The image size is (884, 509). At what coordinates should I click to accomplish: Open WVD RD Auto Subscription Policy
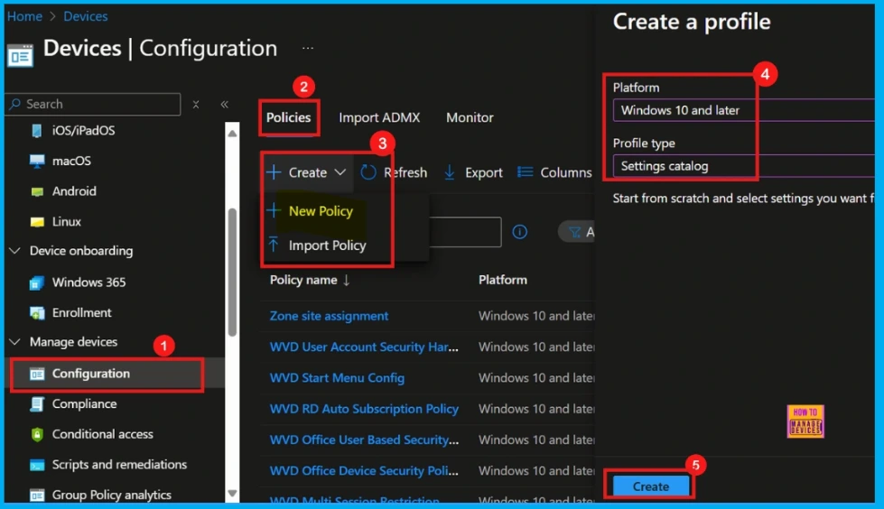pos(364,409)
